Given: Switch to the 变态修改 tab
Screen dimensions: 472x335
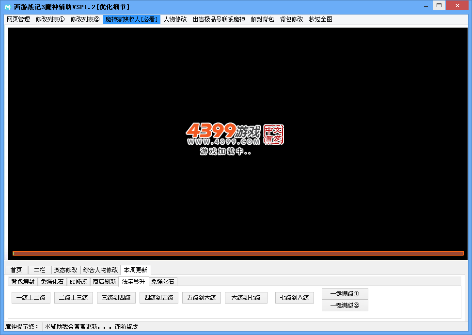Looking at the screenshot, I should pyautogui.click(x=65, y=270).
